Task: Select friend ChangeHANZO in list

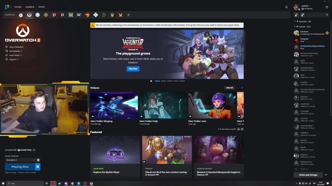Action: pos(311,69)
